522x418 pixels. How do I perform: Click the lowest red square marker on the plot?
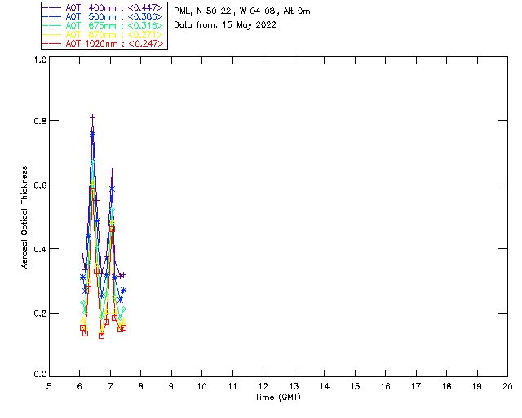101,336
